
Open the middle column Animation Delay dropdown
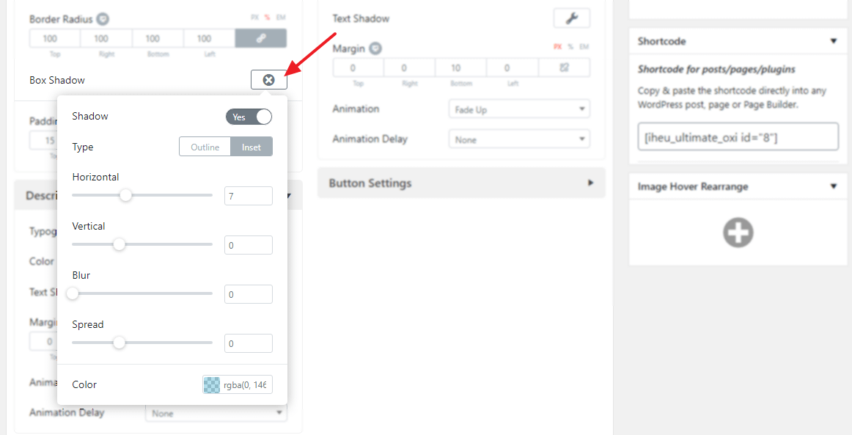pos(518,139)
